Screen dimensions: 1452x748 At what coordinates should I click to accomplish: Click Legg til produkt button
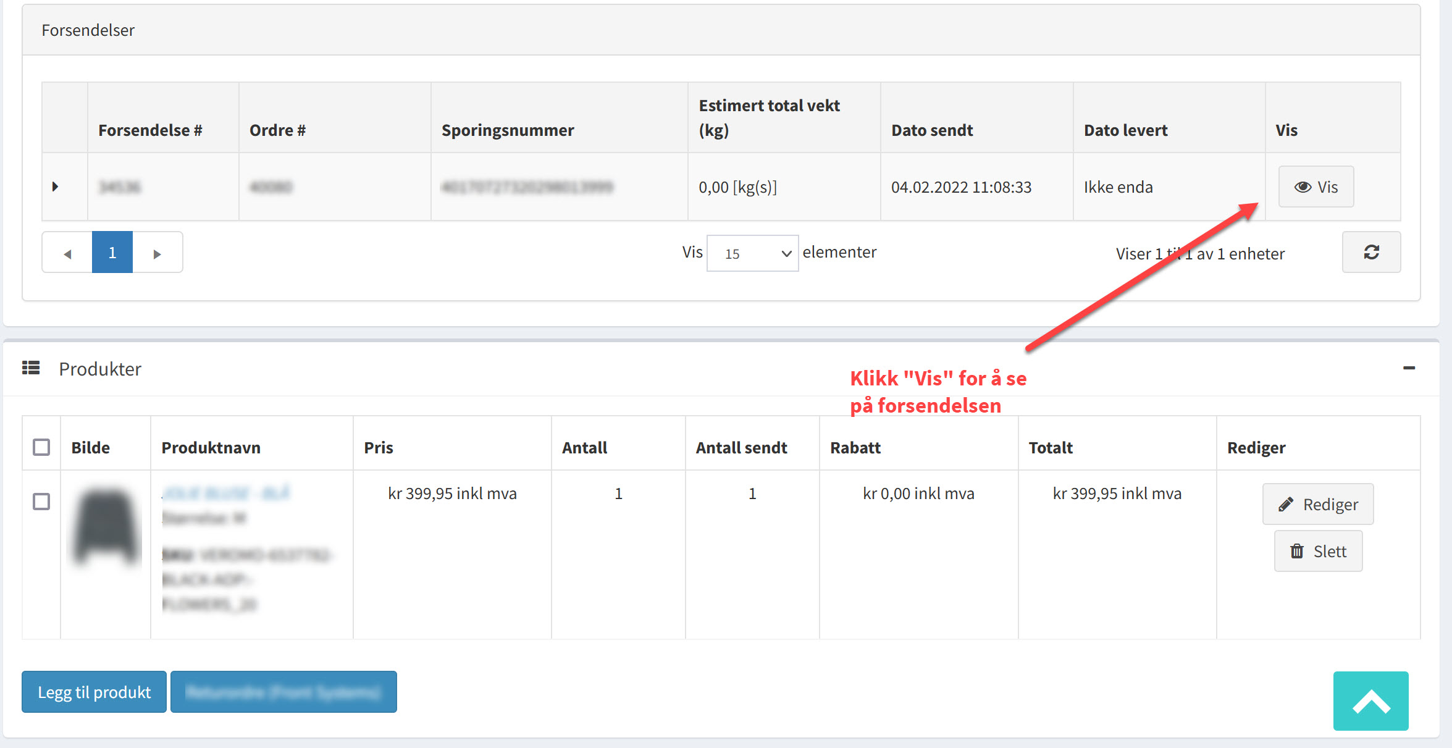94,692
